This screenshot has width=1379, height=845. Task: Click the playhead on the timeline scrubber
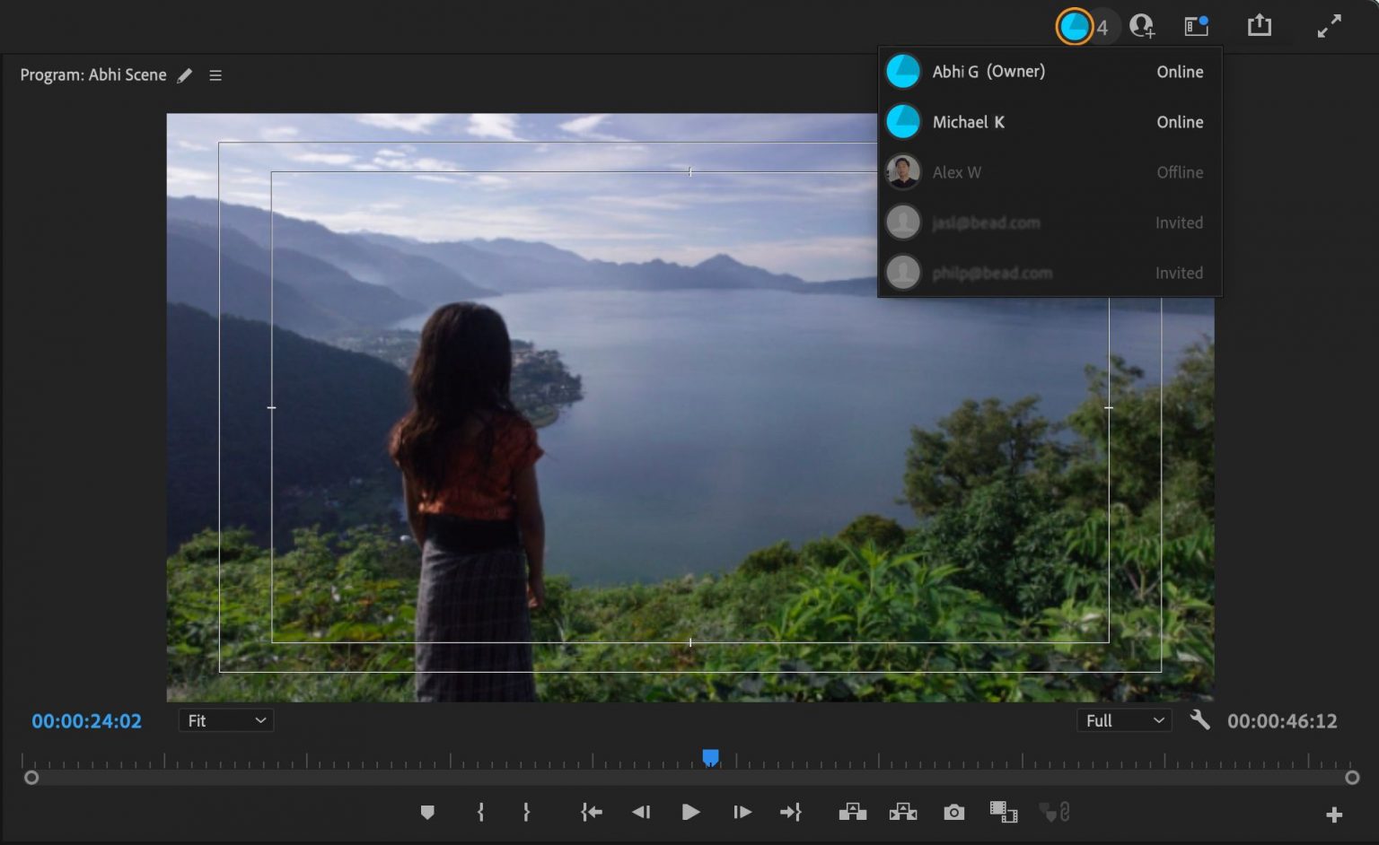(710, 758)
